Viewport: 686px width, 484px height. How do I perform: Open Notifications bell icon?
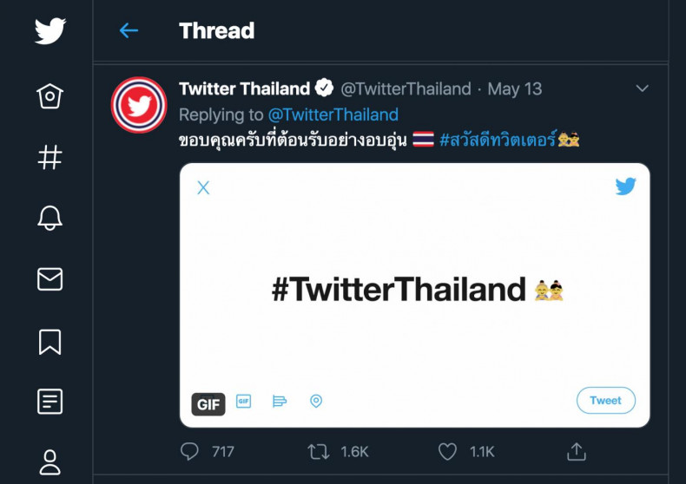pyautogui.click(x=49, y=219)
